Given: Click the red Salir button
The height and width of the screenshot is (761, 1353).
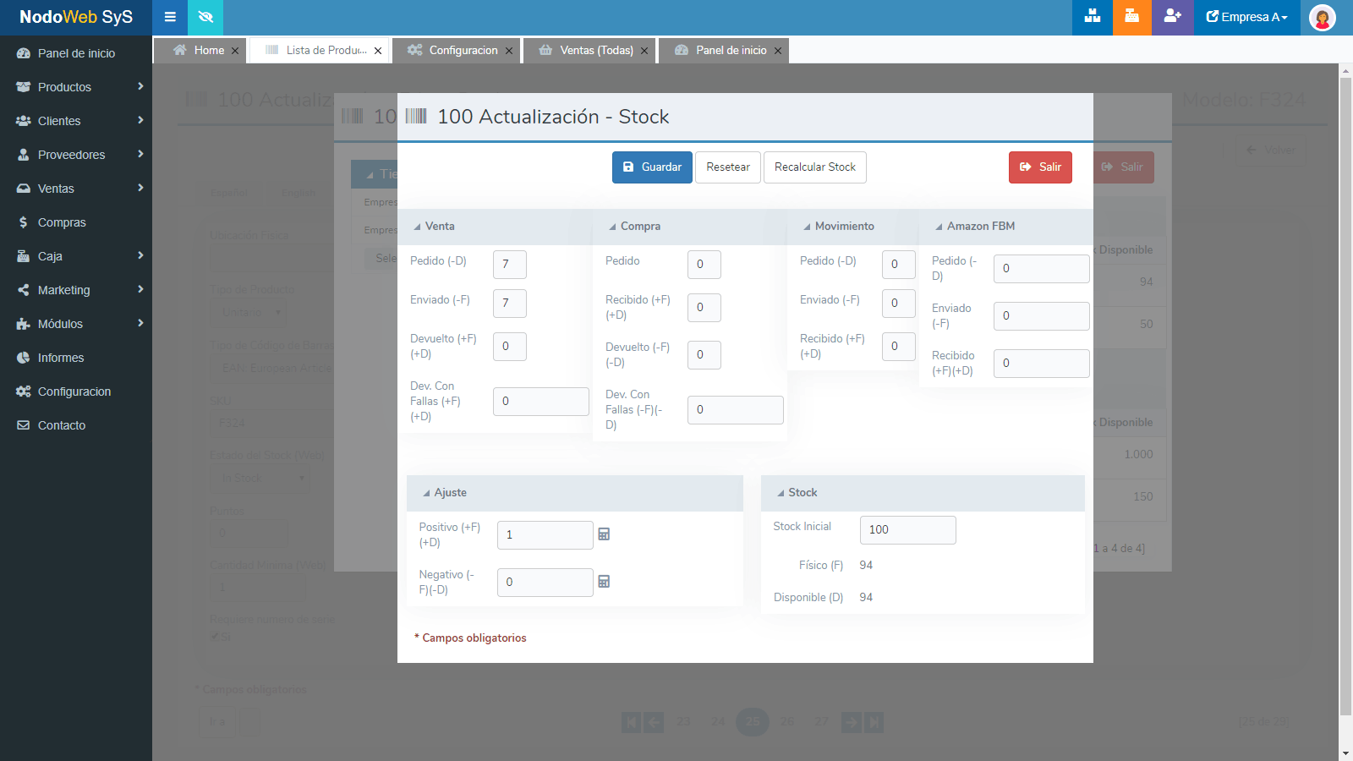Looking at the screenshot, I should pyautogui.click(x=1040, y=167).
